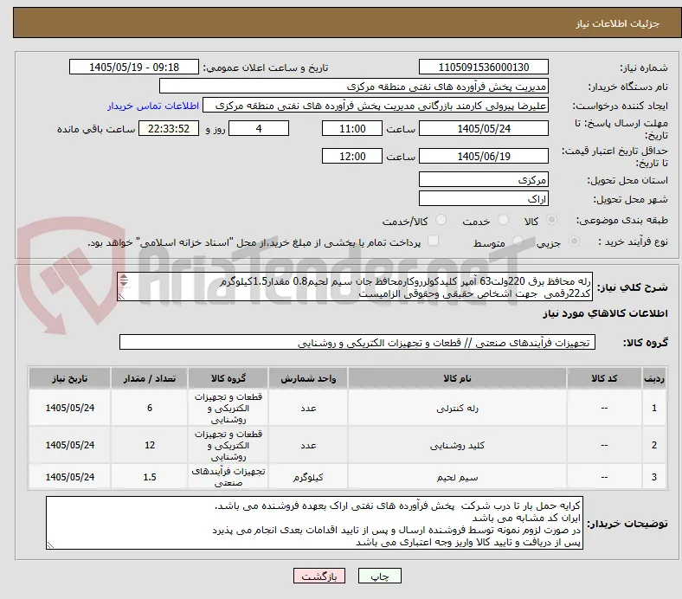682x599 pixels.
Task: Click the response deadline date 1405/05/24 field
Action: pos(483,129)
